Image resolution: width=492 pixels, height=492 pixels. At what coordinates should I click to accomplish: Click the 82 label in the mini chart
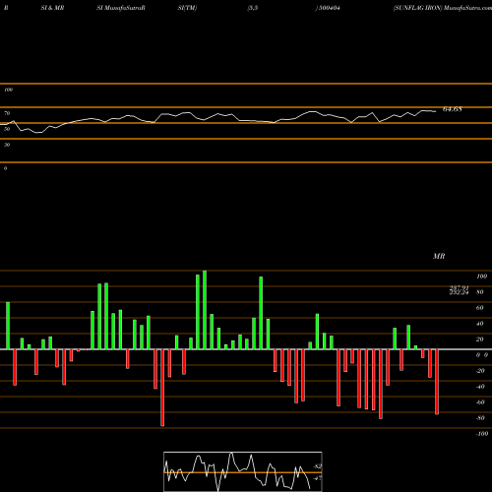click(x=317, y=466)
